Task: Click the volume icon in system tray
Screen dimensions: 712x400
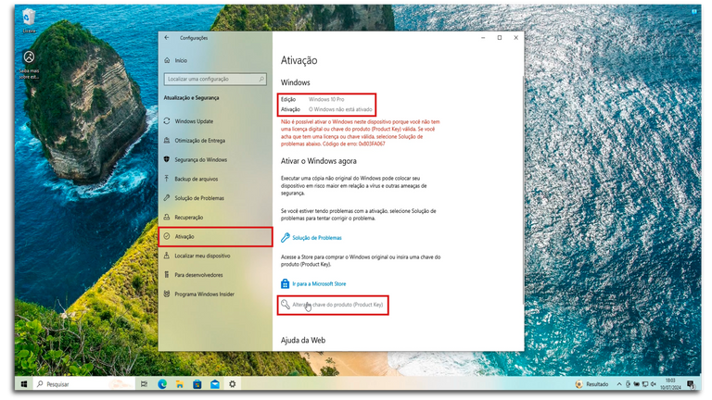Action: click(654, 384)
